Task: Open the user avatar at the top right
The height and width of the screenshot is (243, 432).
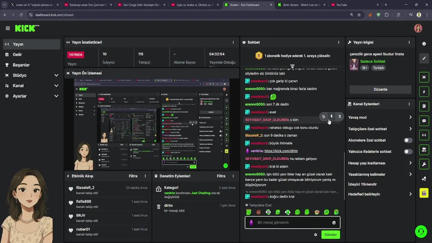Action: tap(418, 28)
